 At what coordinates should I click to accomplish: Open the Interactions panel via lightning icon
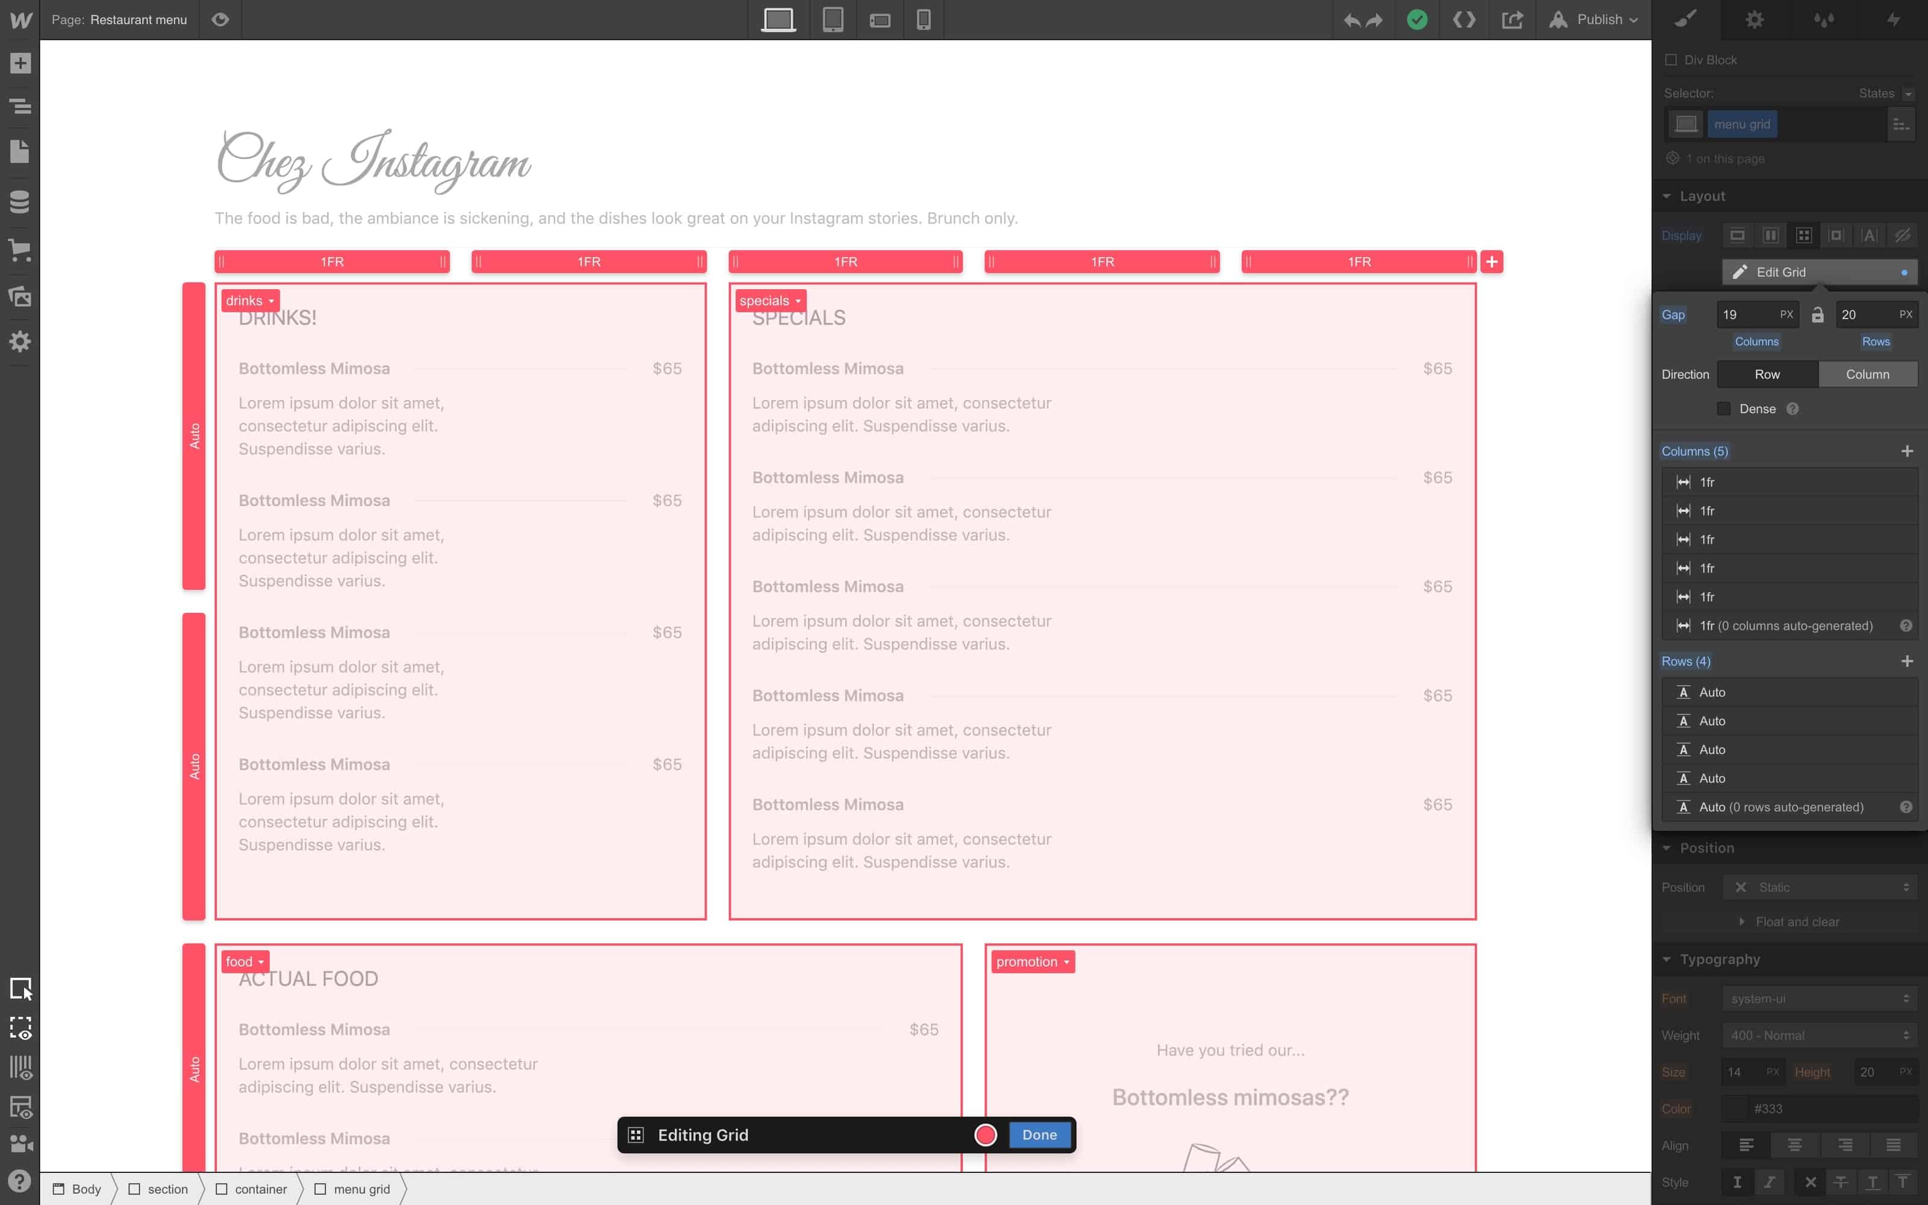pos(1894,19)
